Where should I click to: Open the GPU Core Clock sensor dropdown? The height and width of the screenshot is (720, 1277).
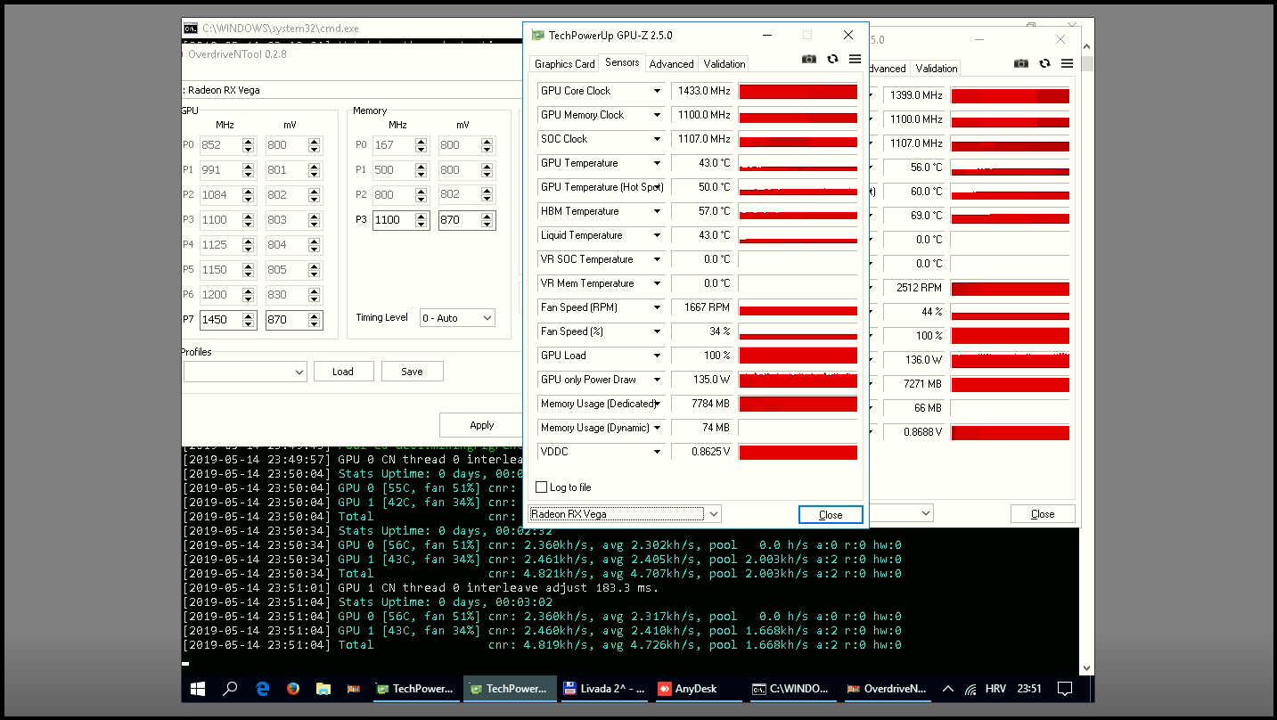click(x=658, y=91)
